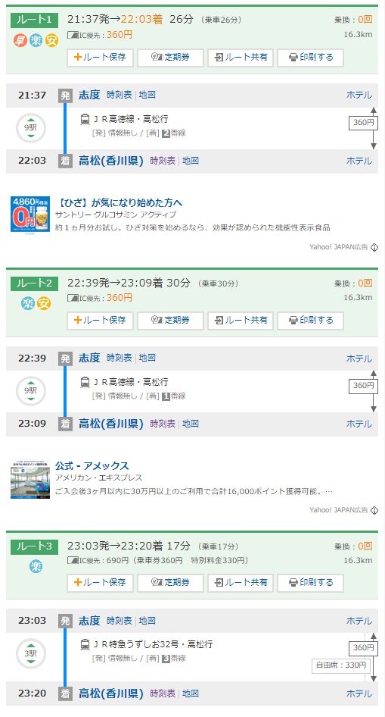Screen dimensions: 385x717
Task: Open 時刻表 for 志度 at 21:37 departure
Action: [x=120, y=95]
